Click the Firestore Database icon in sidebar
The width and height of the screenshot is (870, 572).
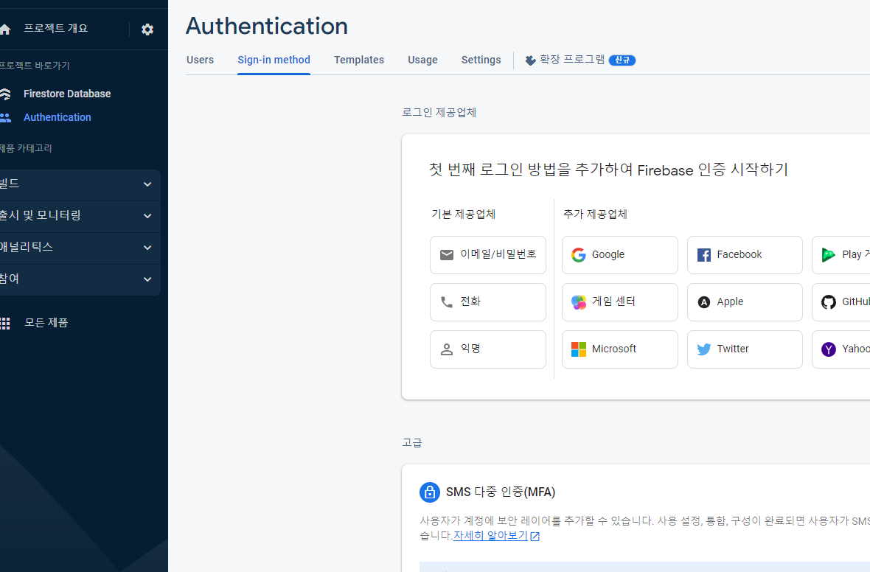[5, 94]
